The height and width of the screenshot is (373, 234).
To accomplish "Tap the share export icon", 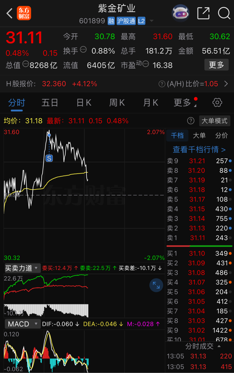I will pos(203,13).
